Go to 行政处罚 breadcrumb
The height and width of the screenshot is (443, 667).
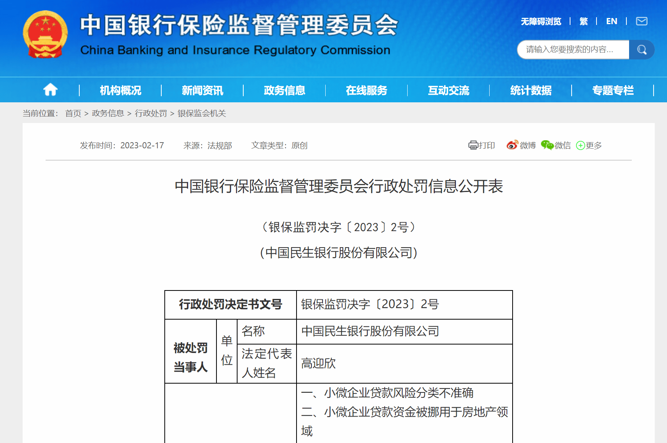coord(151,113)
